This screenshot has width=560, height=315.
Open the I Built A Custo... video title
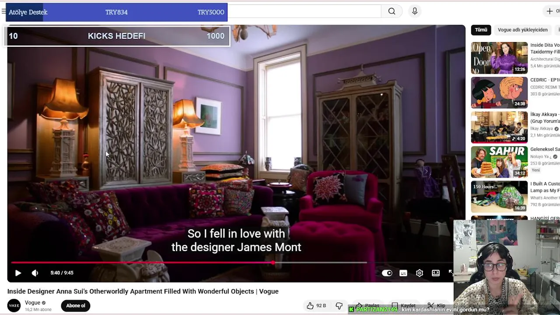[545, 187]
